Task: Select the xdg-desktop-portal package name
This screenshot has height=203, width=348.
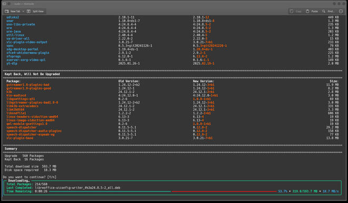Action: point(23,49)
